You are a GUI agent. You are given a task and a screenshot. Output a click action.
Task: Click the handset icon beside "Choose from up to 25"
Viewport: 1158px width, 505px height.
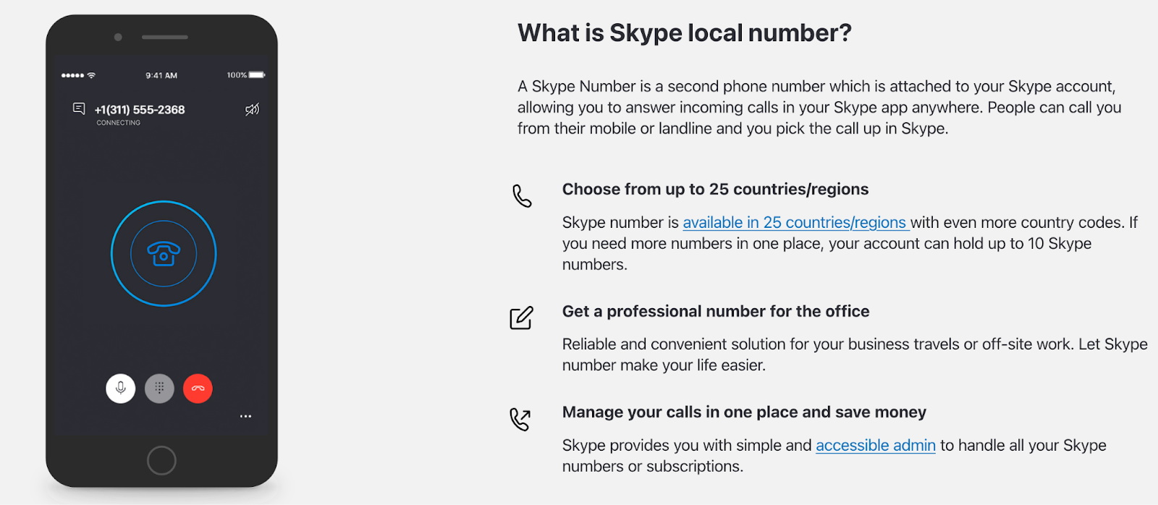[522, 196]
